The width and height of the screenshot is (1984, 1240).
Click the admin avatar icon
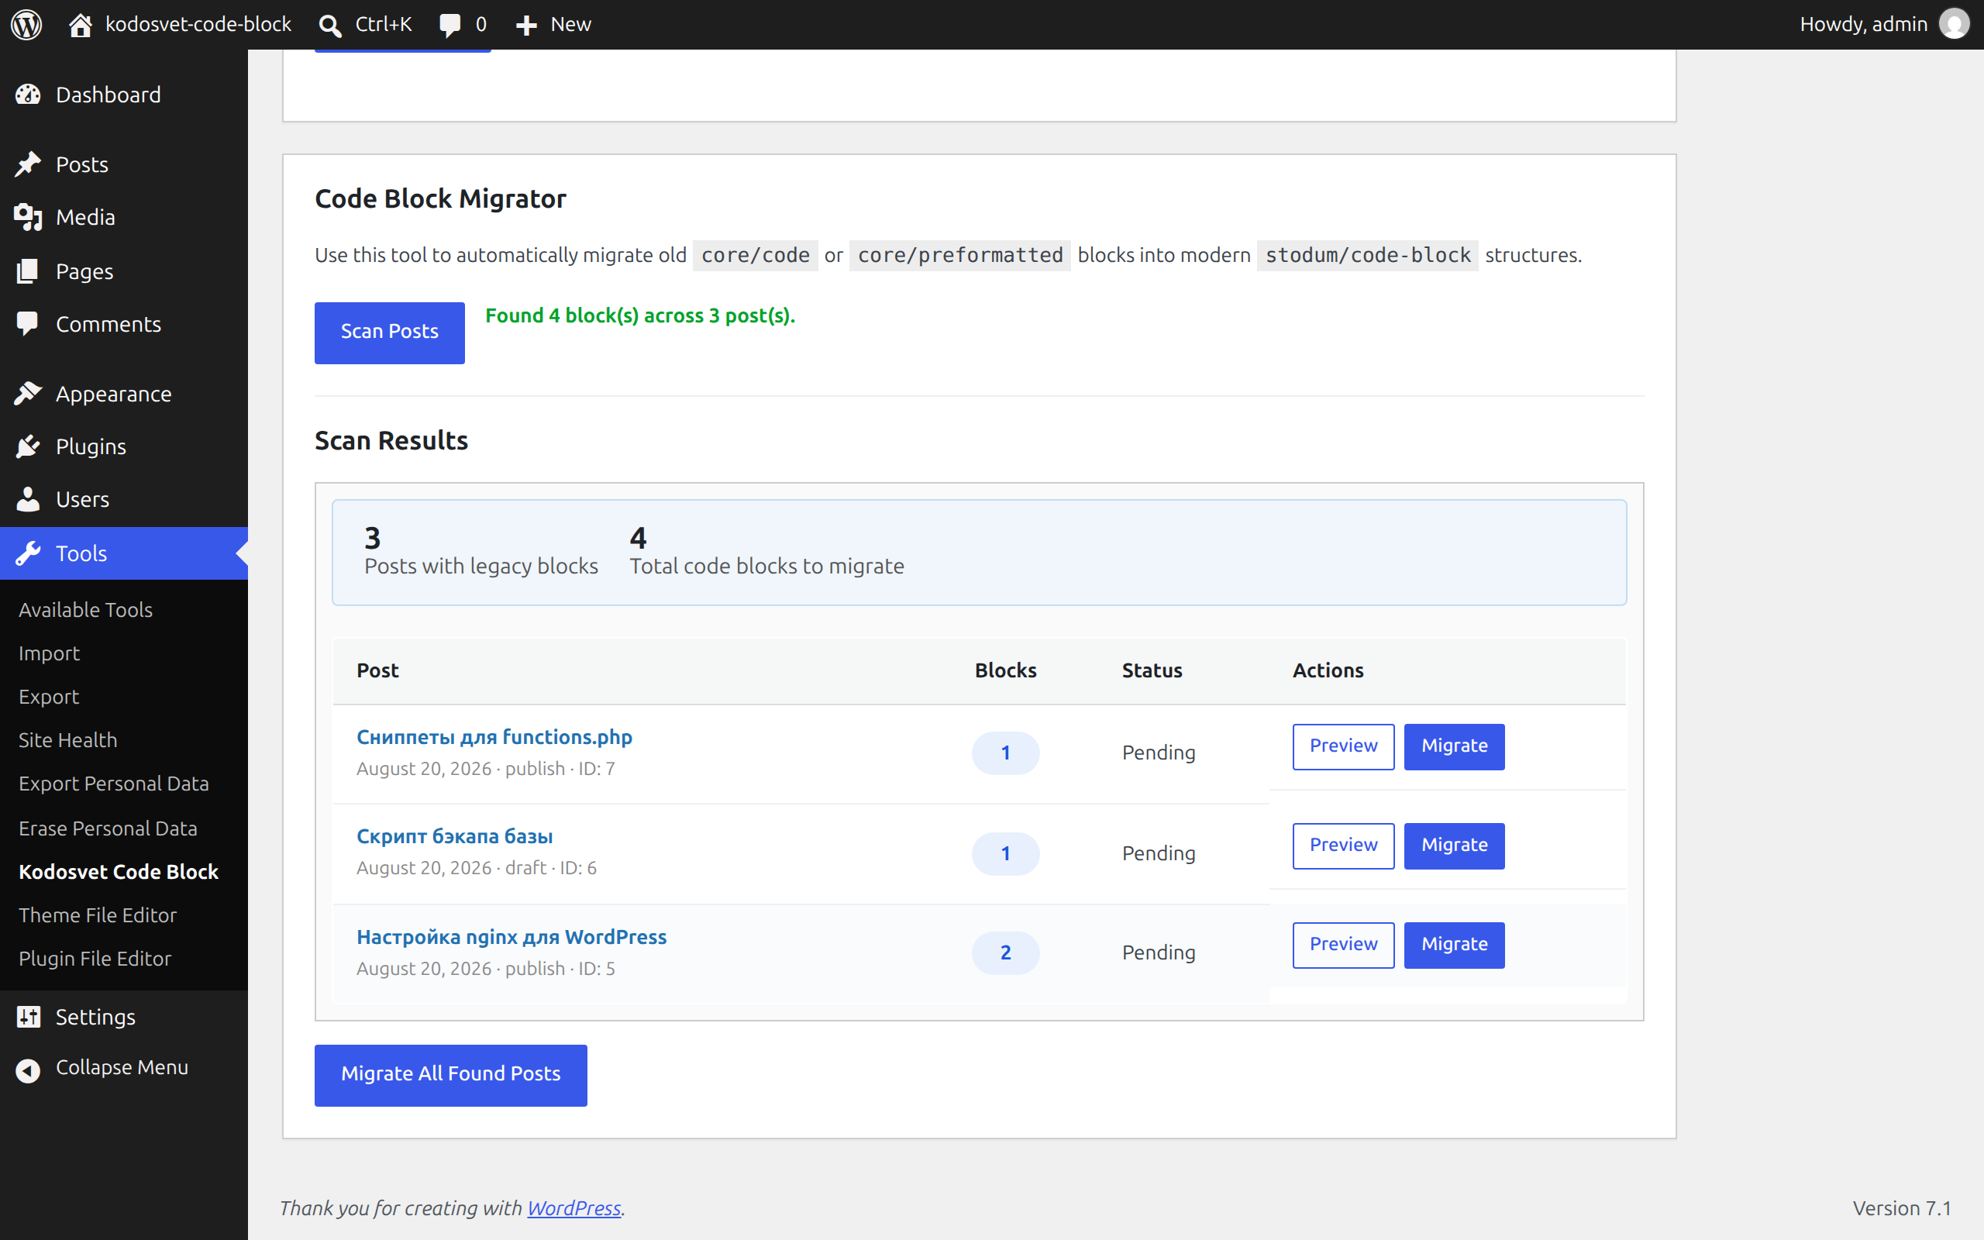pos(1954,24)
